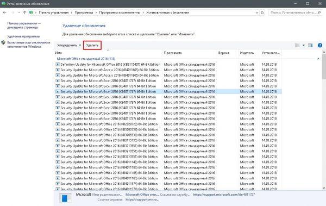Screen dimensions: 326x206
Task: Open the view options dropdown arrow
Action: (x=304, y=45)
